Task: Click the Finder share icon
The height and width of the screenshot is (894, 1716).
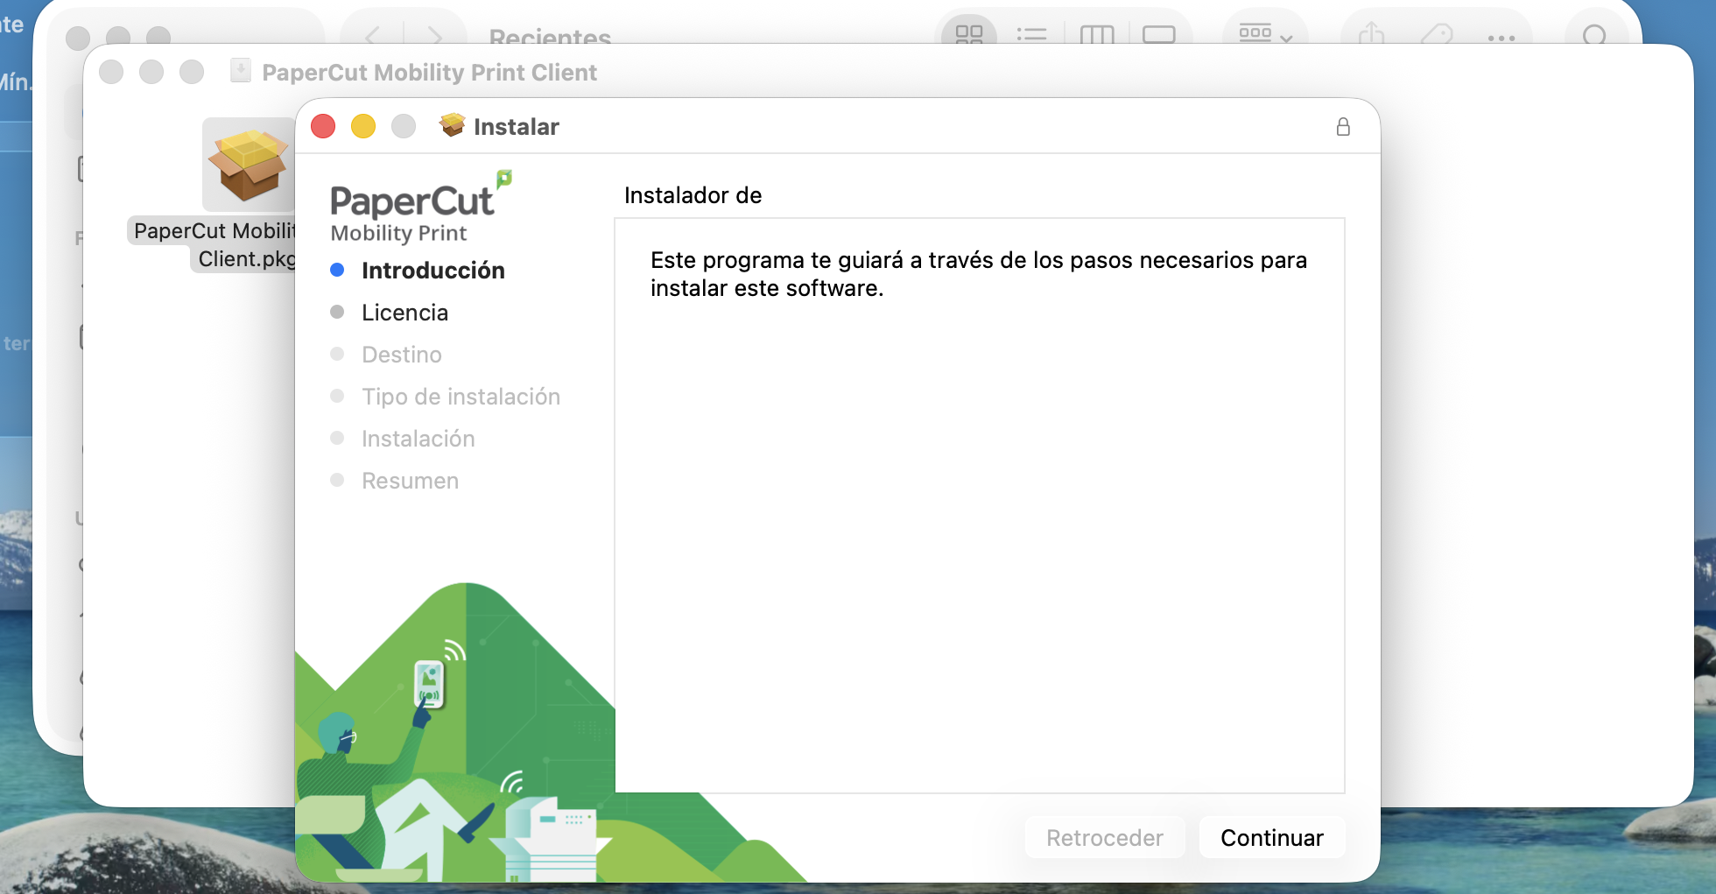Action: (x=1371, y=35)
